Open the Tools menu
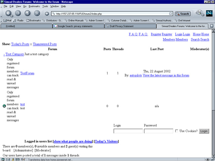Screen dimensions: 215x161 click(x=45, y=6)
